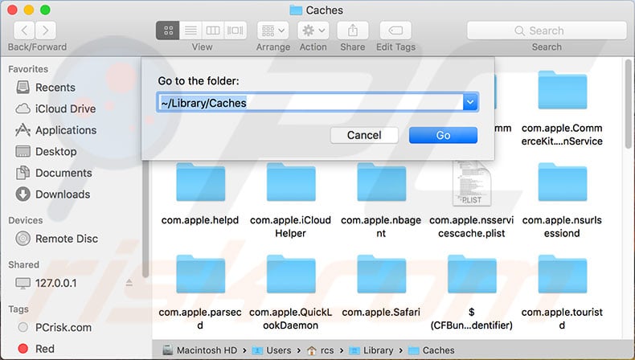Select Remote Disc under Devices
Viewport: 635px width, 360px height.
(x=57, y=239)
